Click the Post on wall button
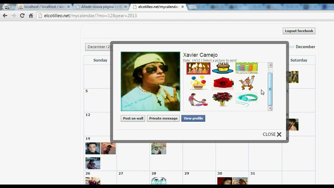The image size is (334, 188). pyautogui.click(x=133, y=118)
